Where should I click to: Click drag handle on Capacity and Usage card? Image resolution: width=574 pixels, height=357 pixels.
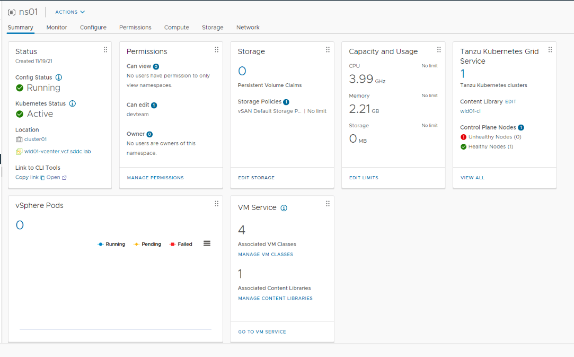439,50
